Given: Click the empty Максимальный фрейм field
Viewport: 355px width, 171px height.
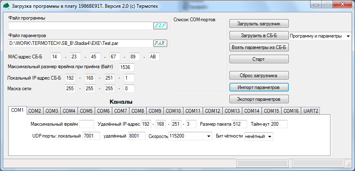Looking at the screenshot, I should click(86, 124).
